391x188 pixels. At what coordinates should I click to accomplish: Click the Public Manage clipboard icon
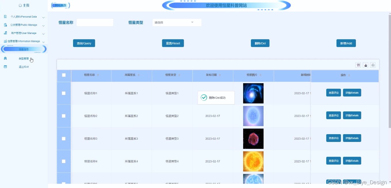point(5,25)
